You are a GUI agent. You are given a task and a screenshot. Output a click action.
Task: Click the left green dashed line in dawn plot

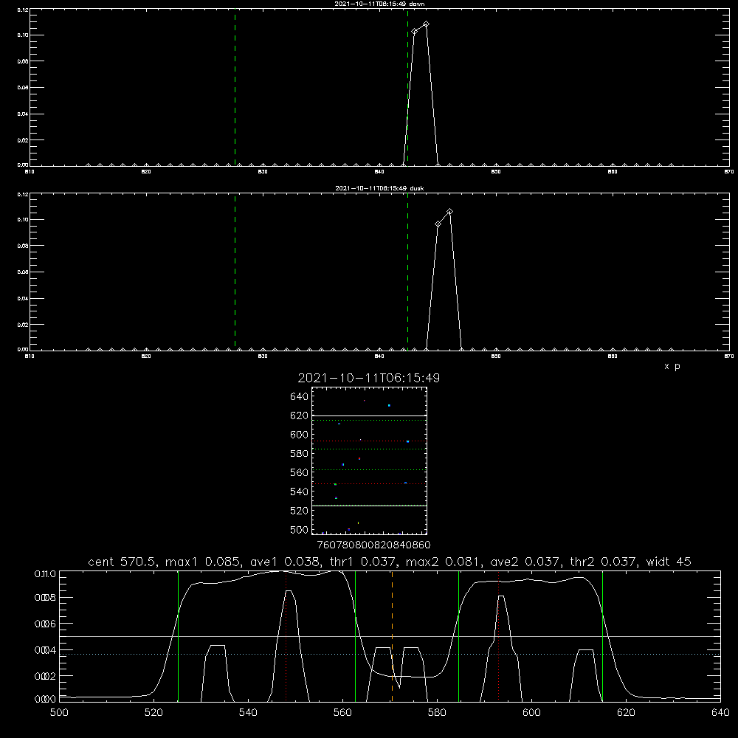click(235, 87)
